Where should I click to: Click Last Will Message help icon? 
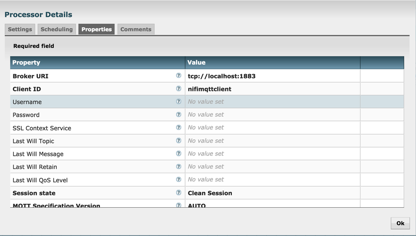[178, 153]
